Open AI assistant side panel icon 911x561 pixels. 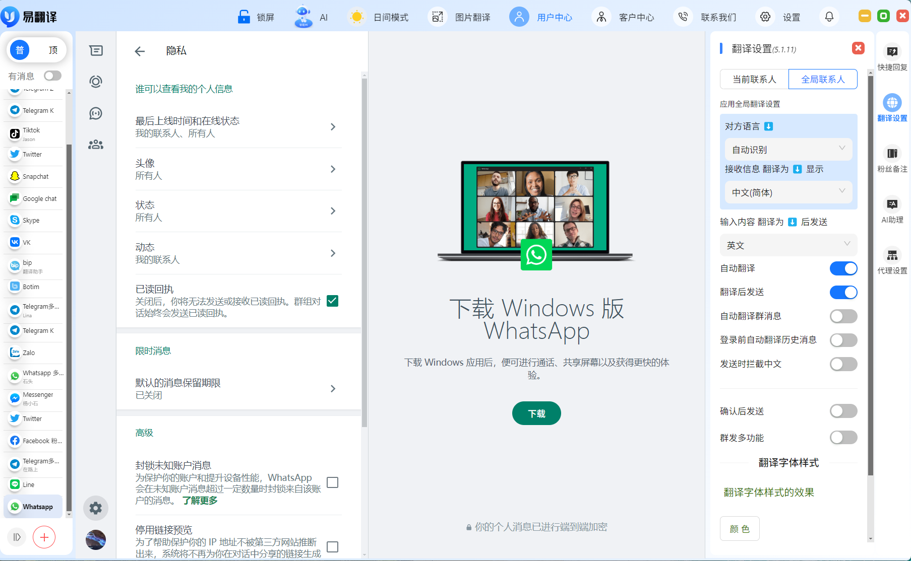point(892,204)
